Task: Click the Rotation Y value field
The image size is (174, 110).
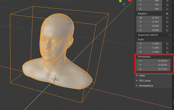Action: (x=149, y=26)
